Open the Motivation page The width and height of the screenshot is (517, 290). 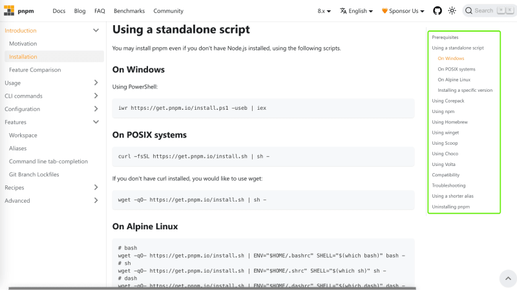tap(23, 43)
